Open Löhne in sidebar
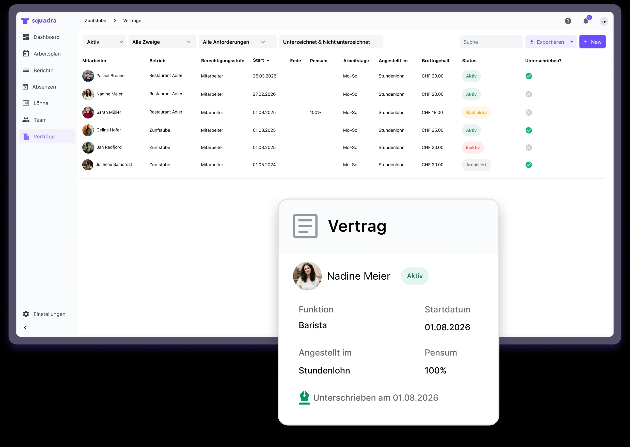This screenshot has width=630, height=447. tap(47, 103)
